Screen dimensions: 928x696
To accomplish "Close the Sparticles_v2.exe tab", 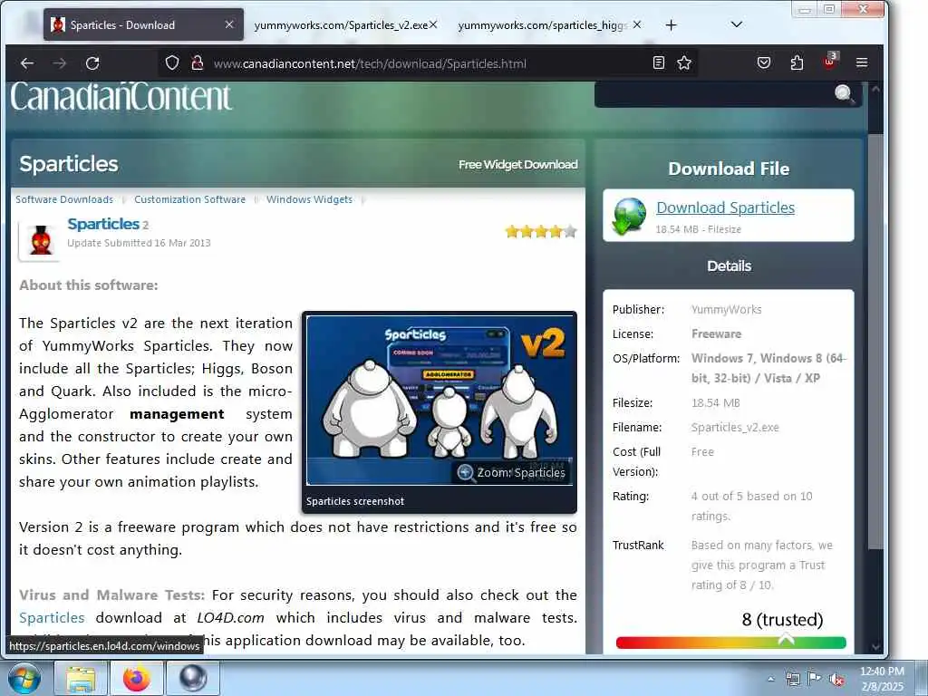I will tap(433, 24).
